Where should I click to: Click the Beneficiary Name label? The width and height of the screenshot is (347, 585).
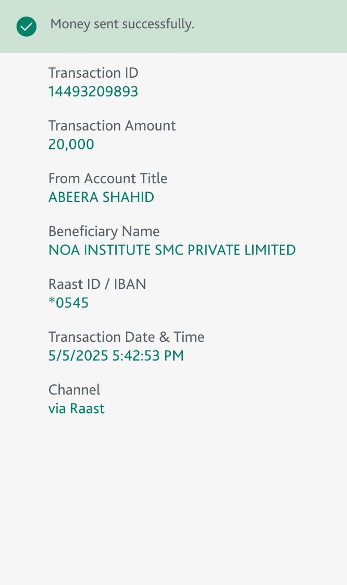[x=104, y=231]
